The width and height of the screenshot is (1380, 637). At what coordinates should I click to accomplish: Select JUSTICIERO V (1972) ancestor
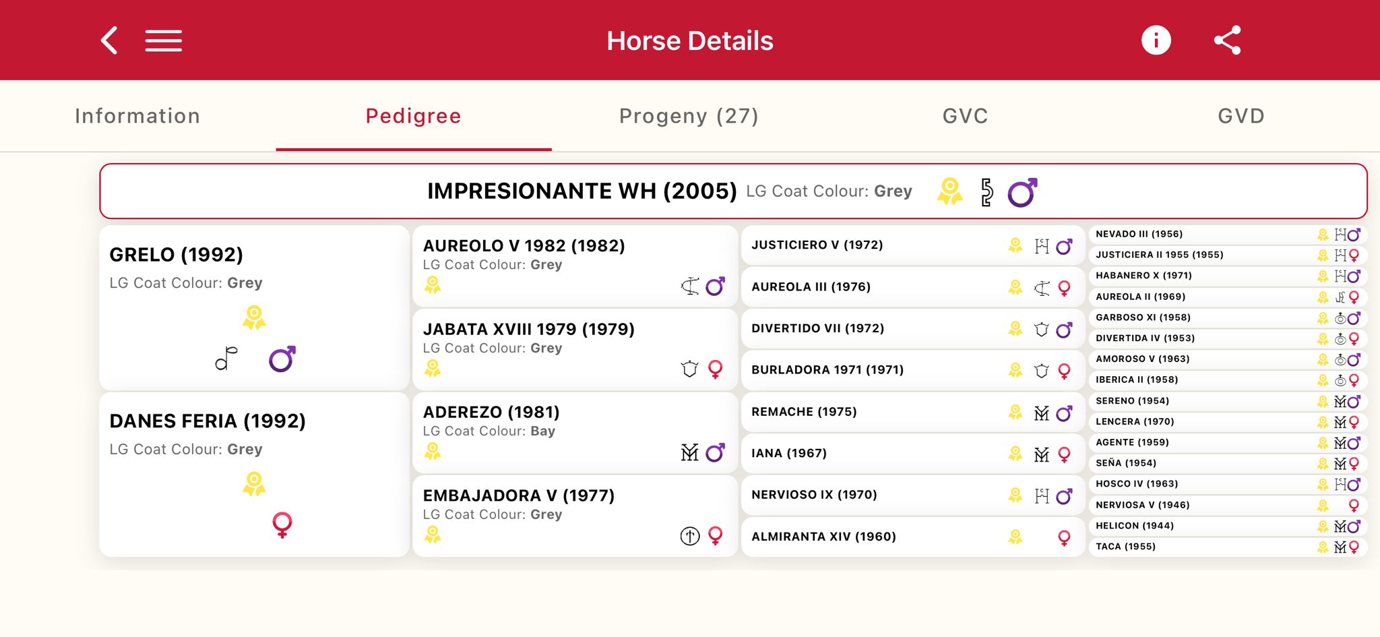click(x=817, y=245)
